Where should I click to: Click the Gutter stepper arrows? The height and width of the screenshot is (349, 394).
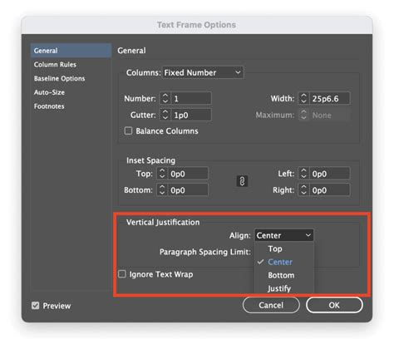click(165, 115)
